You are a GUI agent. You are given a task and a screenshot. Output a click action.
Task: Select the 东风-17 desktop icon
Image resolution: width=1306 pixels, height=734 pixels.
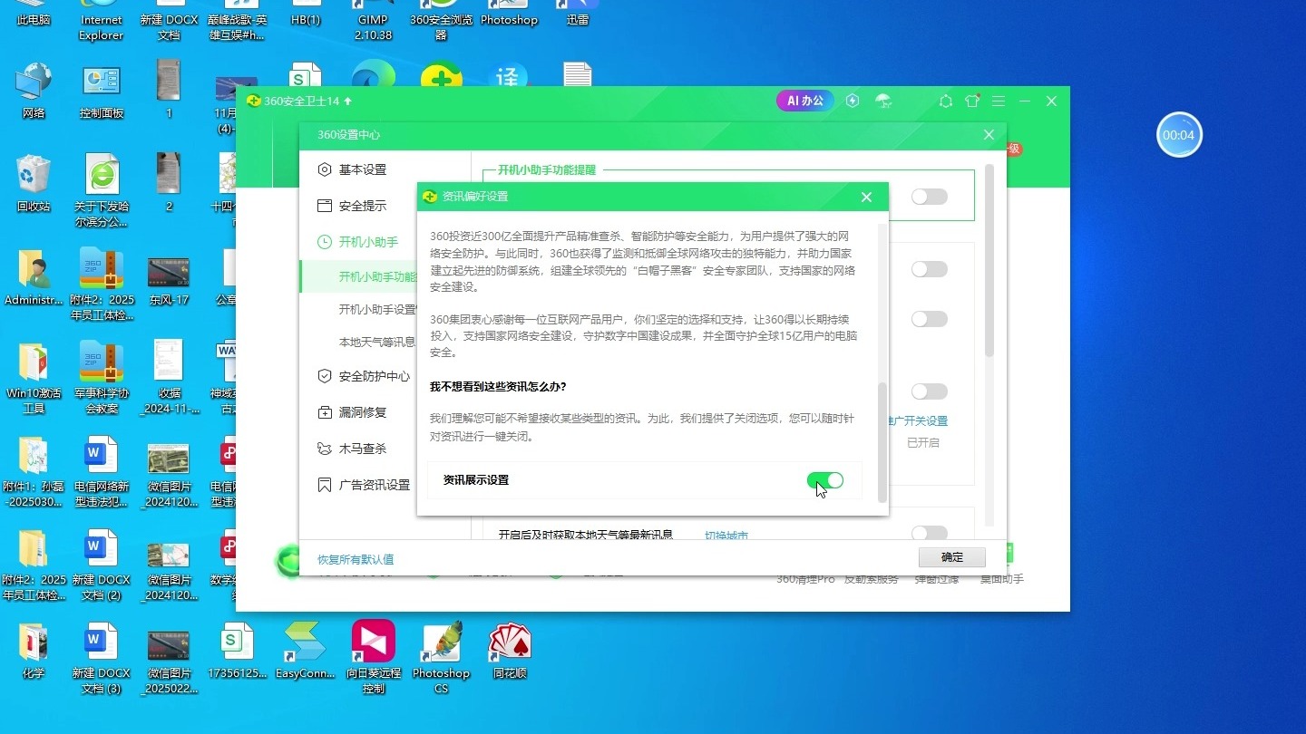(x=169, y=279)
